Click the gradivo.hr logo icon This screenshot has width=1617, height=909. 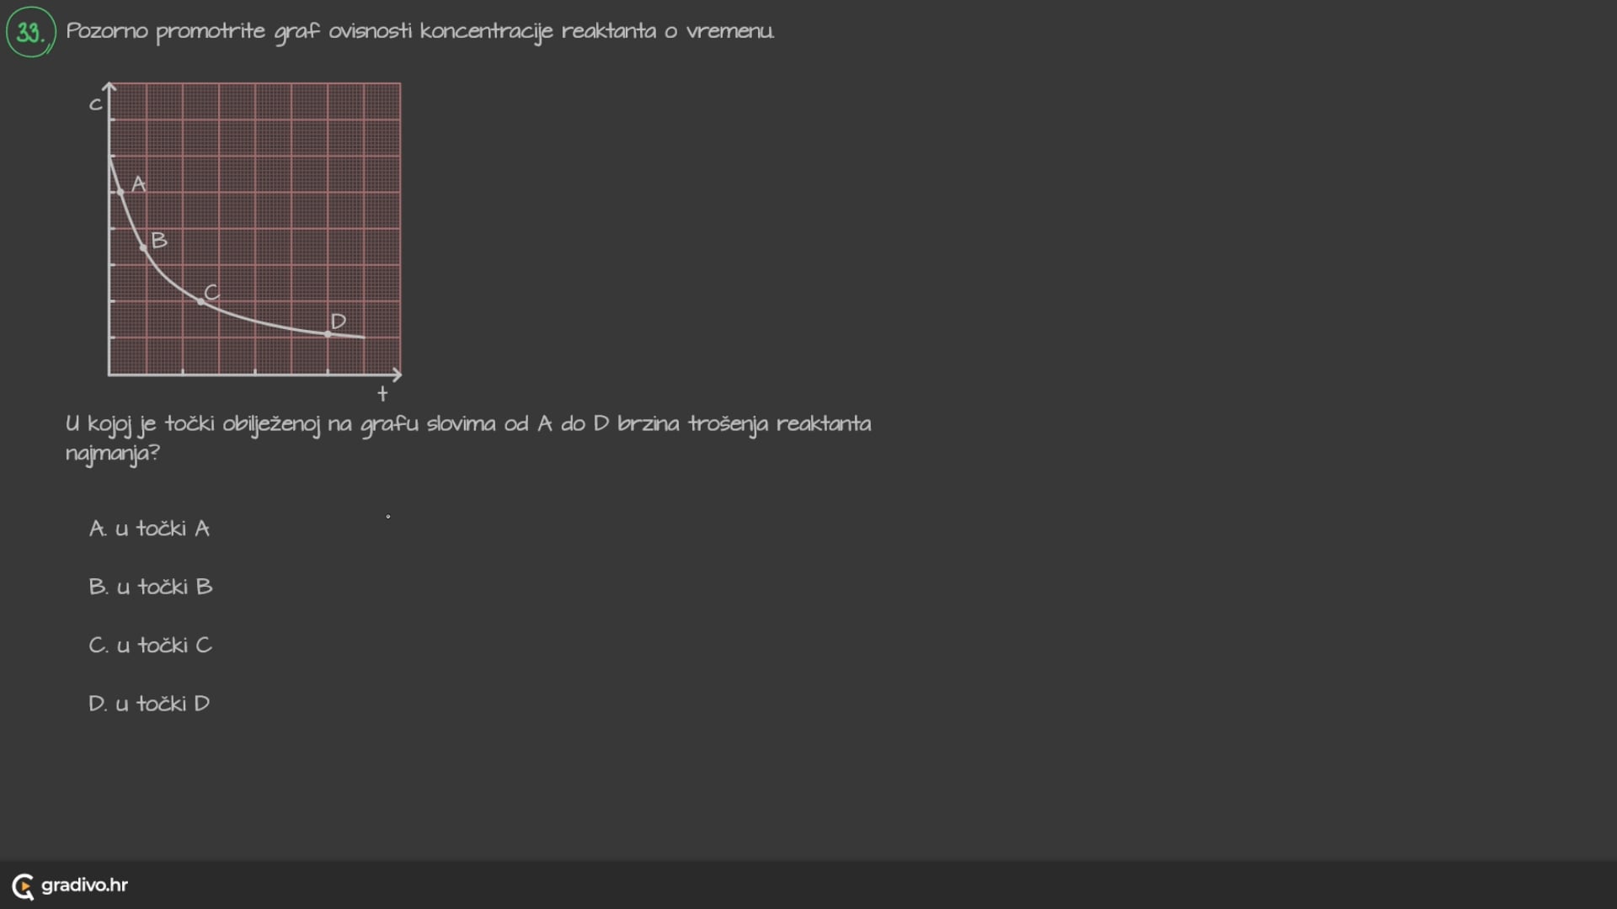pos(23,885)
